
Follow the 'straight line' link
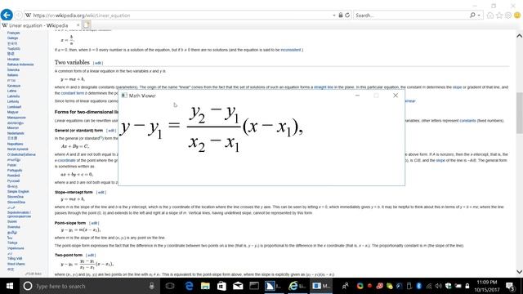coord(324,87)
